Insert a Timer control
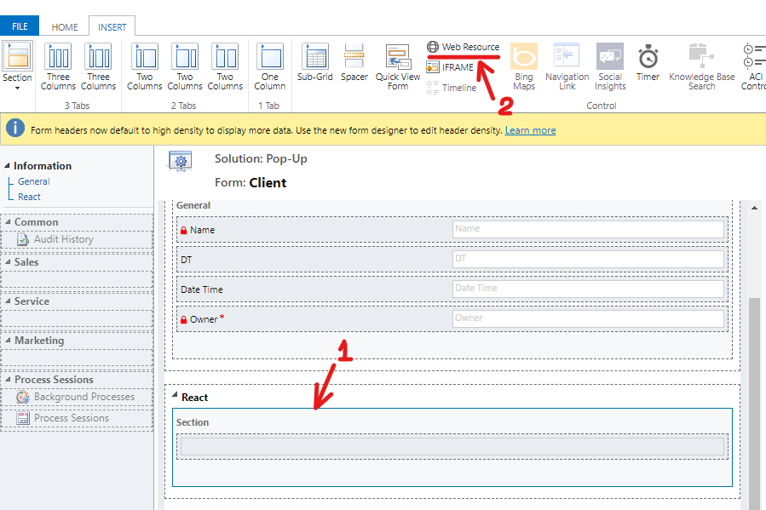 click(648, 66)
